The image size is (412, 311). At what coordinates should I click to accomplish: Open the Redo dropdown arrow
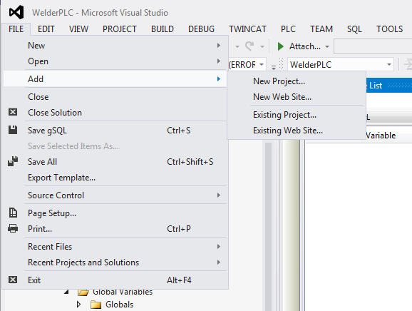pyautogui.click(x=262, y=47)
